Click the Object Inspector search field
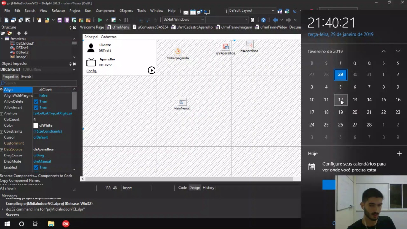407x229 pixels. point(38,83)
